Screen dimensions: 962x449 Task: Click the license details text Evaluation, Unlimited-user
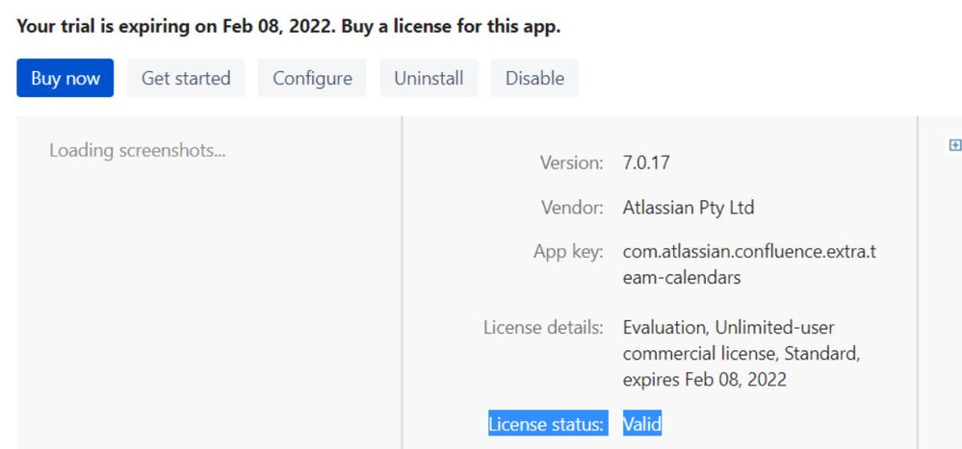tap(728, 328)
